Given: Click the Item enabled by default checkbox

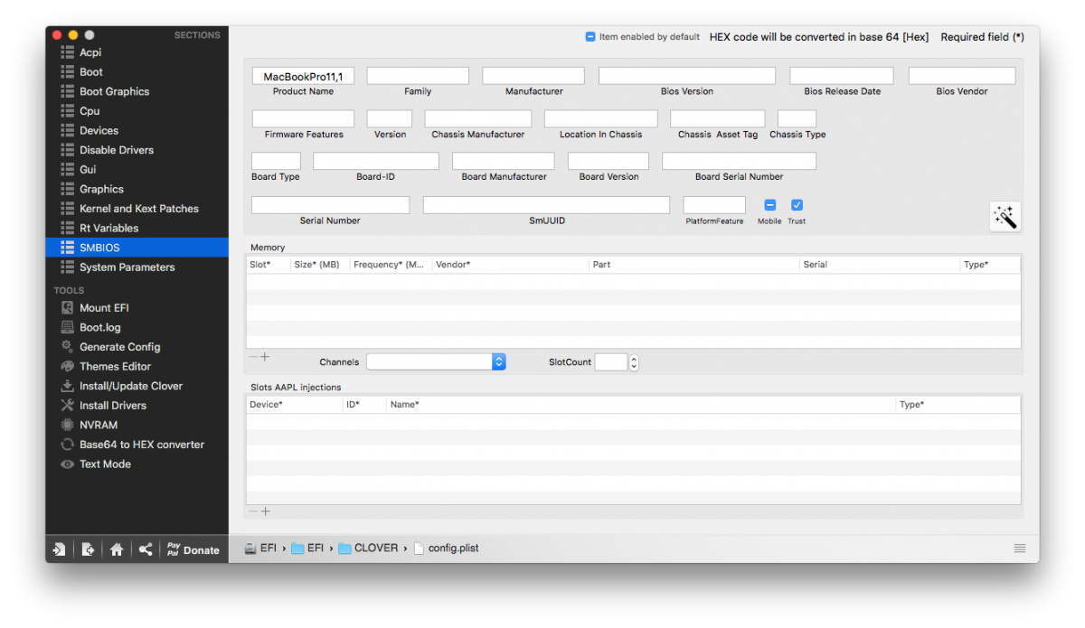Looking at the screenshot, I should point(590,37).
